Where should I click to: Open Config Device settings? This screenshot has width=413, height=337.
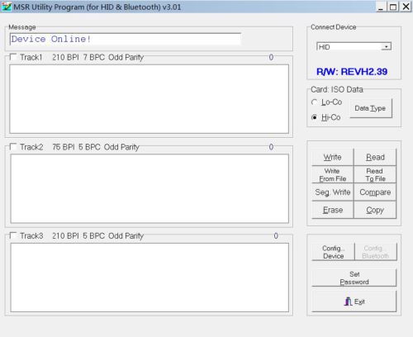(x=333, y=252)
